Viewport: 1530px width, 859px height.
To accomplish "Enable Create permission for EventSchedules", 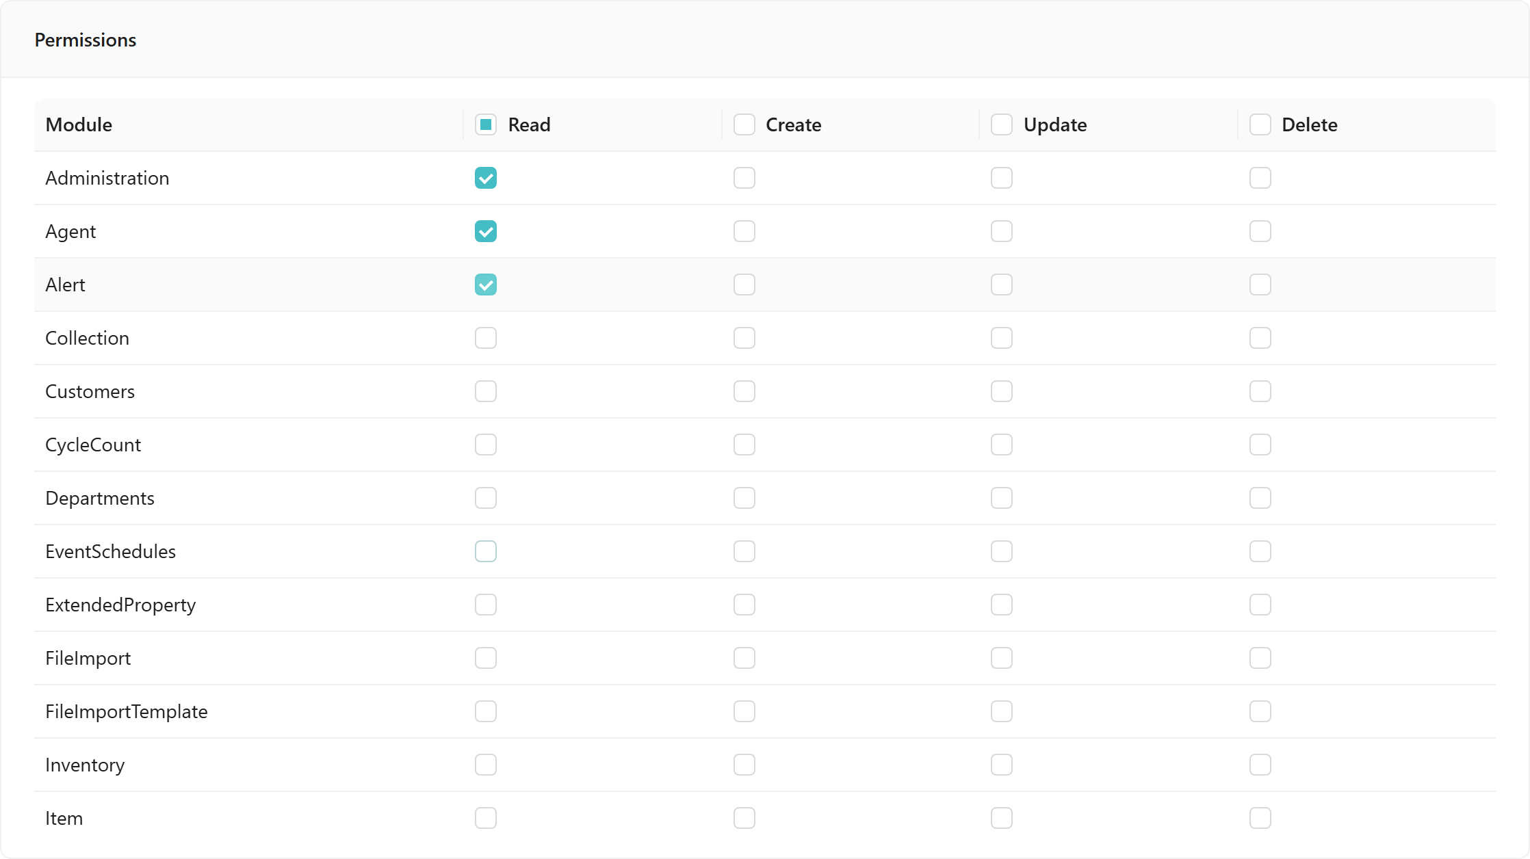I will [x=744, y=551].
